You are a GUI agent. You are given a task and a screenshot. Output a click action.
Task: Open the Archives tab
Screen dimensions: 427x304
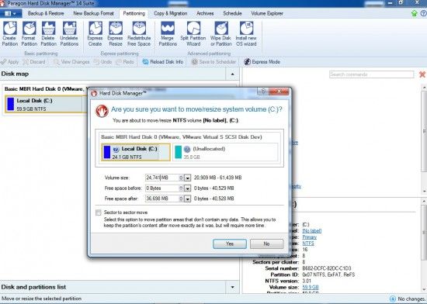click(205, 13)
